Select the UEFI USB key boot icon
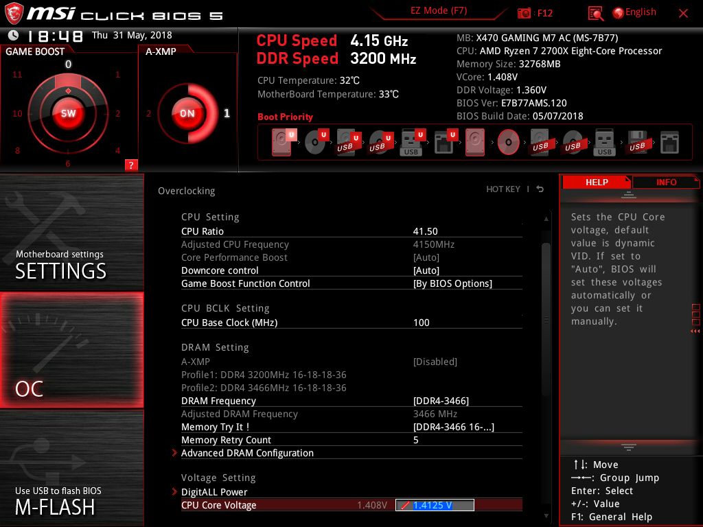This screenshot has width=703, height=527. pos(412,142)
